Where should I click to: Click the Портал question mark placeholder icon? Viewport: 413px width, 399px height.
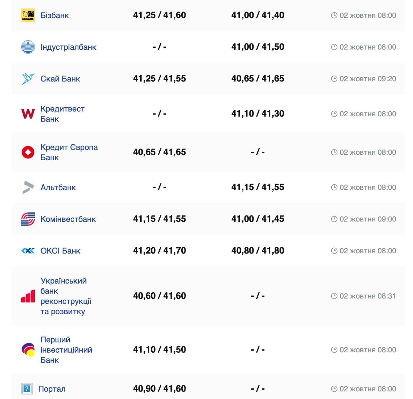[x=27, y=389]
